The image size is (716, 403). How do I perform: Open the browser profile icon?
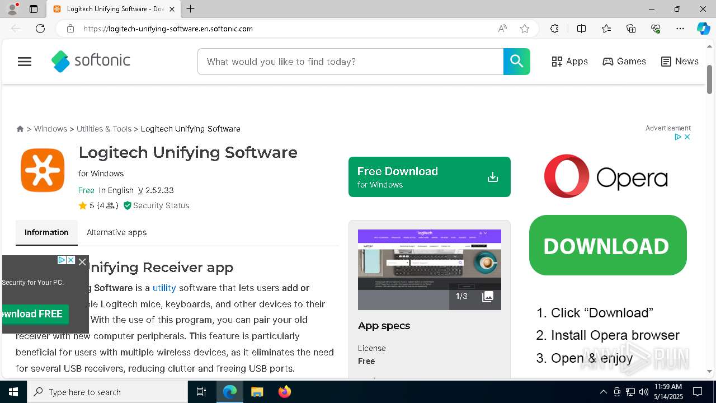12,8
